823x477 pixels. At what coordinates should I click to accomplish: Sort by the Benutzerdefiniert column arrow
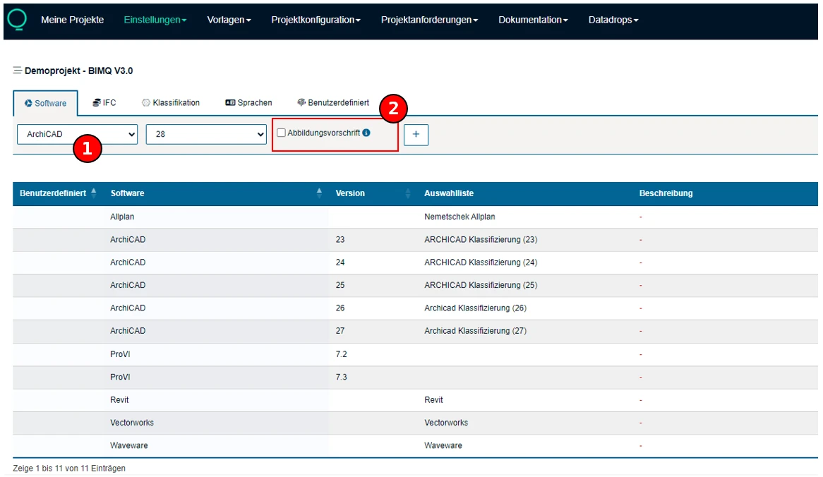(x=94, y=193)
